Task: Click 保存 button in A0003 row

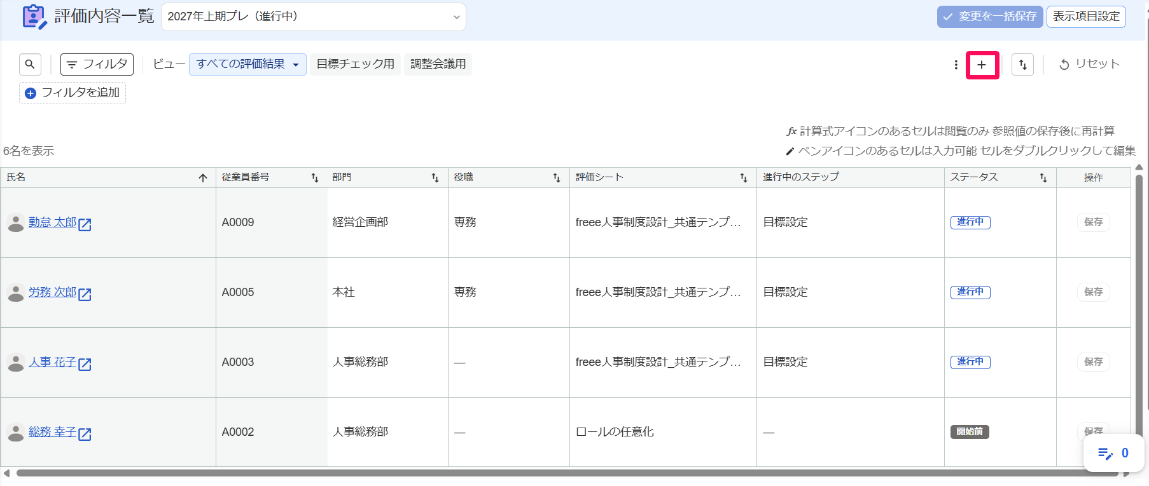Action: click(1094, 362)
